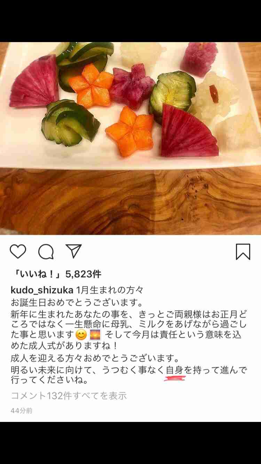This screenshot has height=464, width=261.
Task: Share the post using the paper airplane icon
Action: point(73,251)
